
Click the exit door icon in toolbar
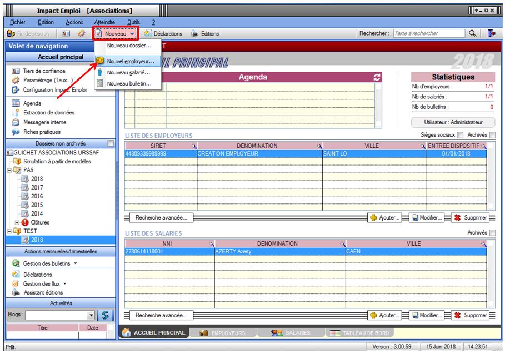491,33
